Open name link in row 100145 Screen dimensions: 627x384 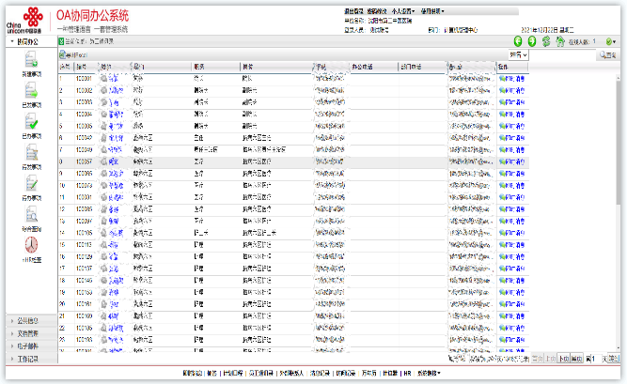point(116,281)
